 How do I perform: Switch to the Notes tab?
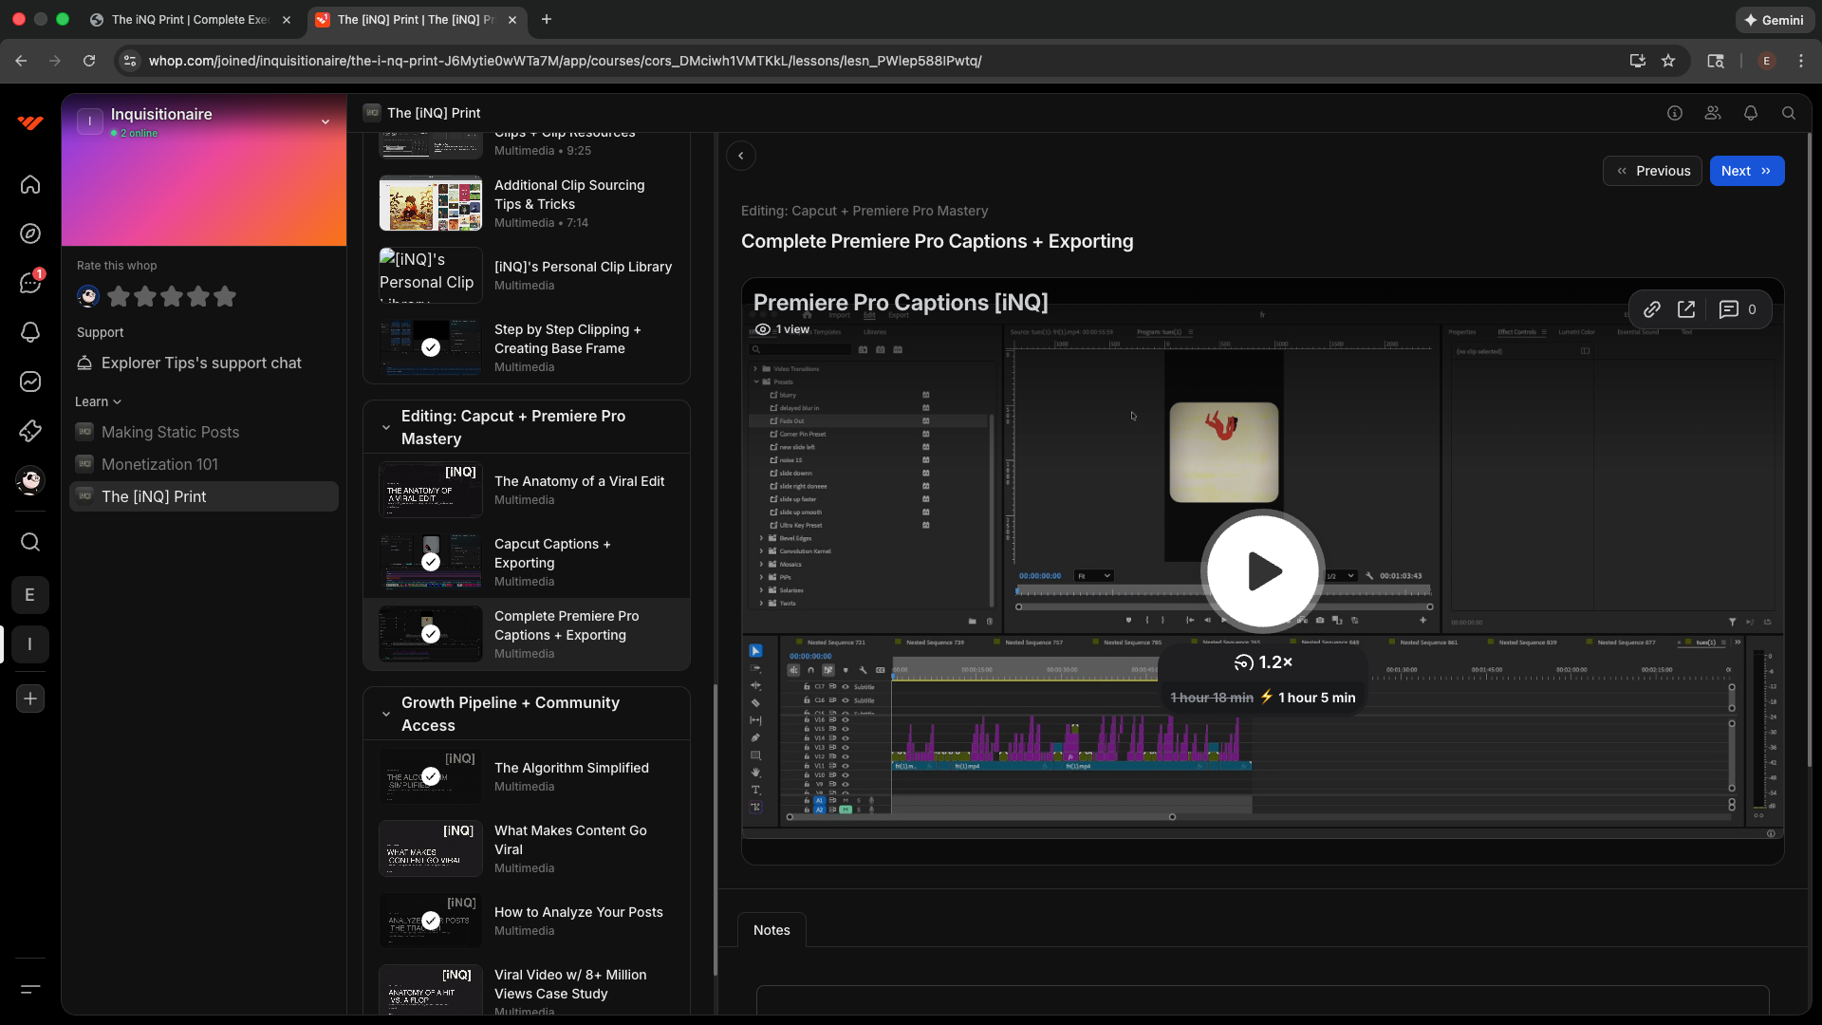click(x=772, y=930)
